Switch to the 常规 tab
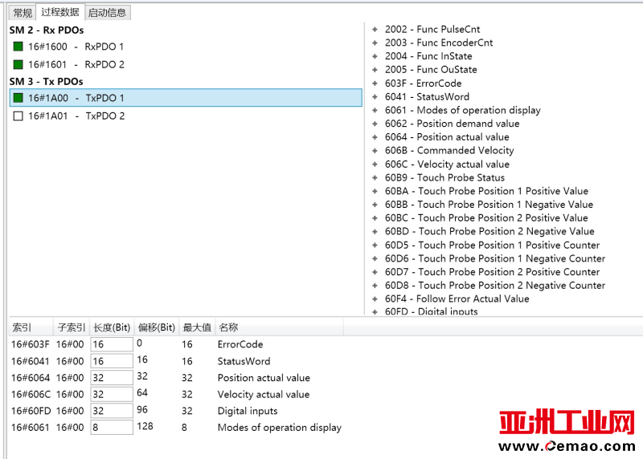Viewport: 643px width, 459px height. click(x=23, y=13)
